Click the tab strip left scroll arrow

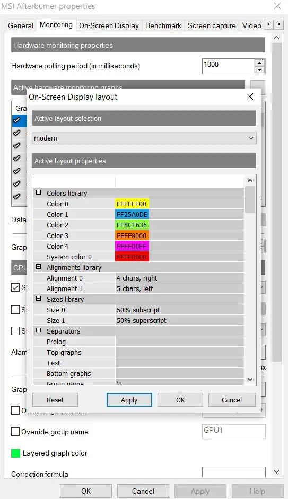click(269, 24)
